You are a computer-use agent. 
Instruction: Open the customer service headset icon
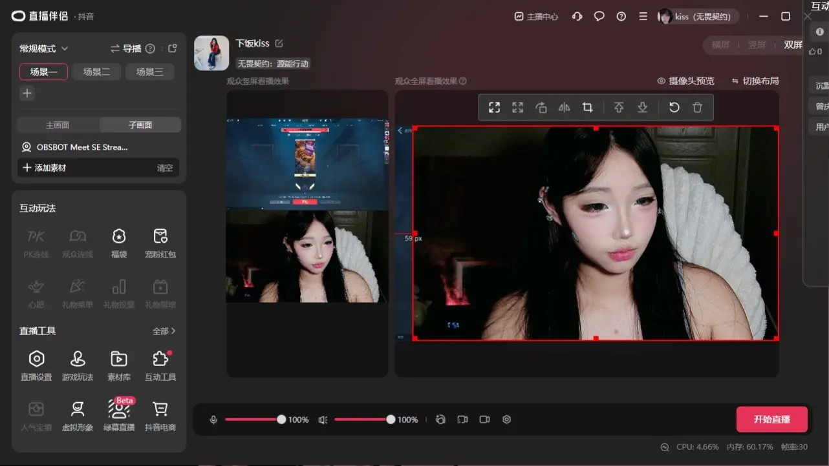tap(577, 17)
